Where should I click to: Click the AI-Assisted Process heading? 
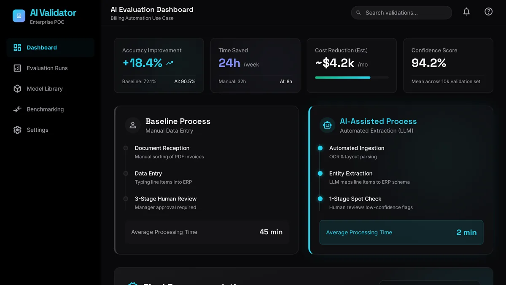pyautogui.click(x=378, y=121)
